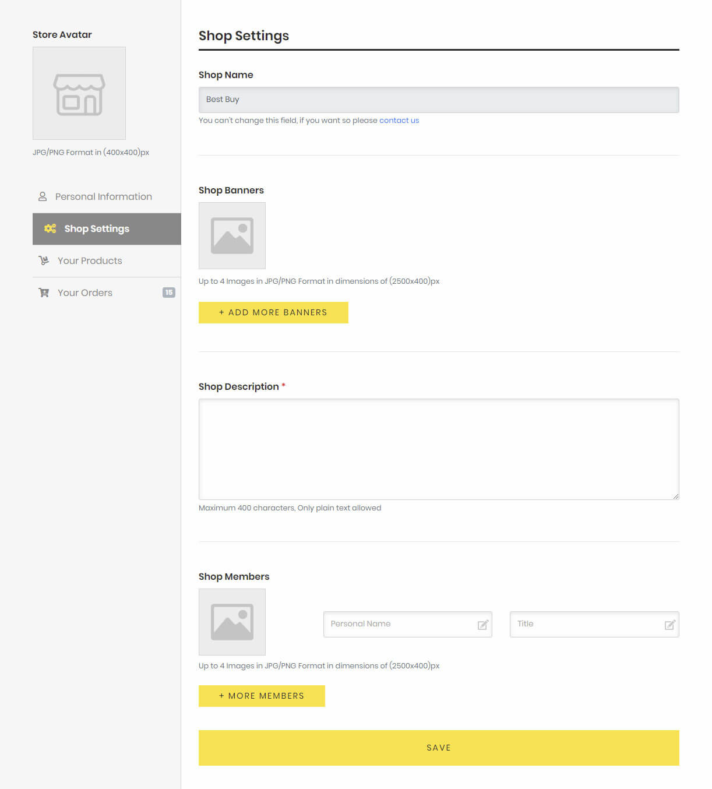Click the 15 orders count badge
This screenshot has width=712, height=789.
coord(169,293)
